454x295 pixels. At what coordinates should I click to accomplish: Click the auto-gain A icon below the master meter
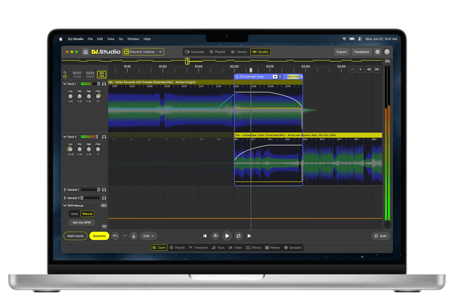pos(387,225)
